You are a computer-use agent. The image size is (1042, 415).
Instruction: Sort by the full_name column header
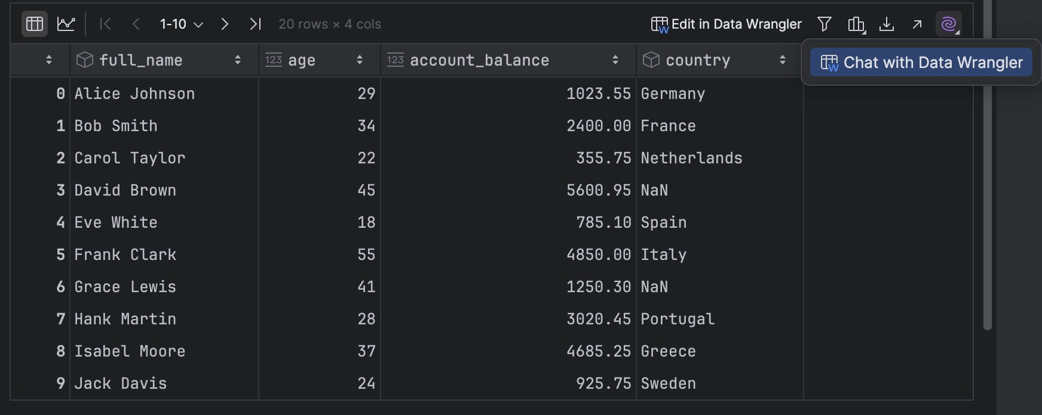[141, 60]
